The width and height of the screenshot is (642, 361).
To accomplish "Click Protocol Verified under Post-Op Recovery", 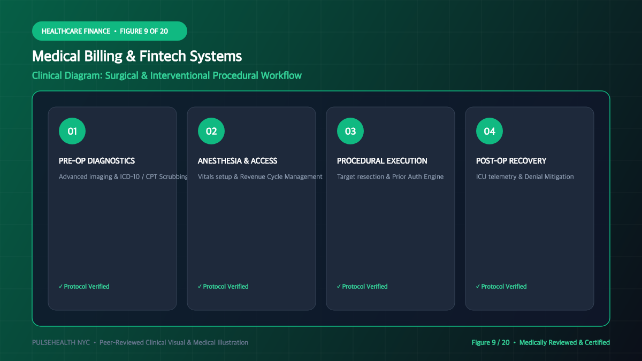I will click(501, 287).
